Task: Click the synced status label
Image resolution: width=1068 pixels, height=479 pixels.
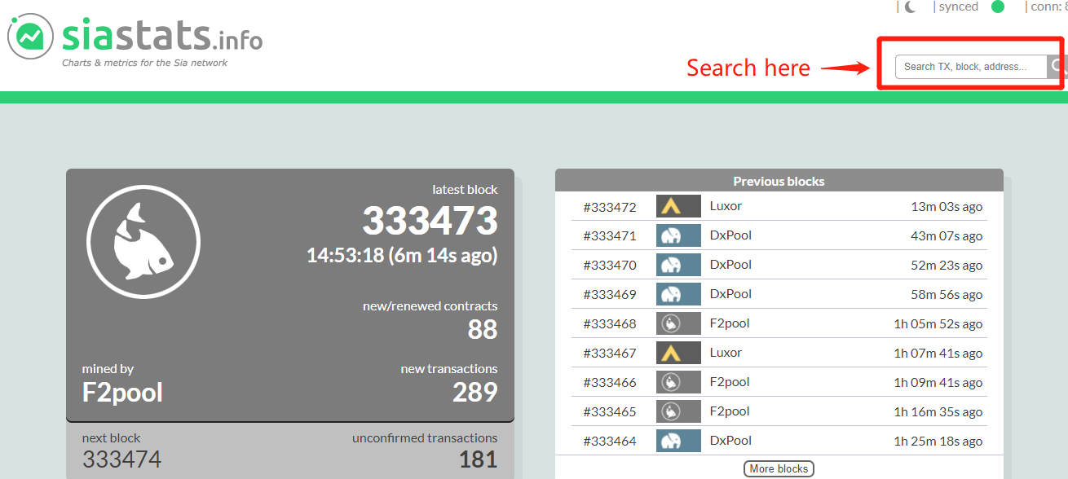Action: pyautogui.click(x=958, y=7)
